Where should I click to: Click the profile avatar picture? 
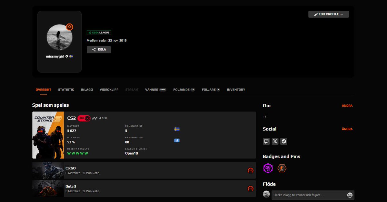point(59,37)
